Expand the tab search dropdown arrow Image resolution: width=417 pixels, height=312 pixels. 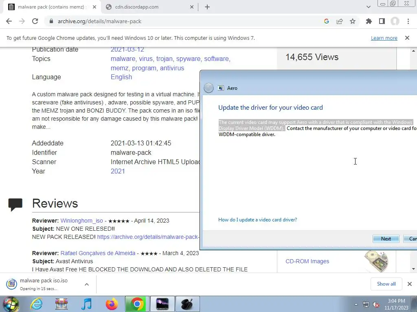[368, 7]
